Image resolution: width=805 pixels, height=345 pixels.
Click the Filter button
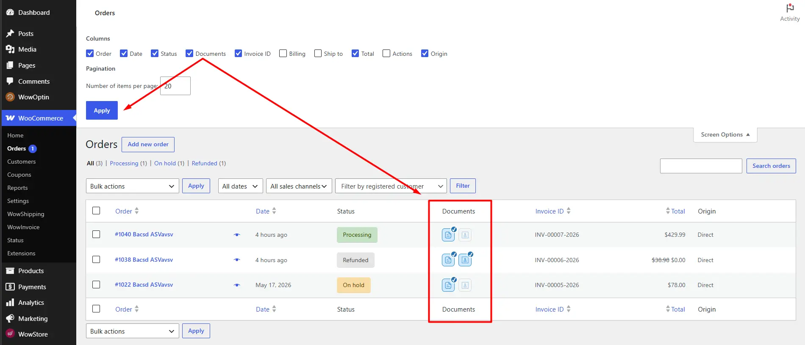coord(463,186)
